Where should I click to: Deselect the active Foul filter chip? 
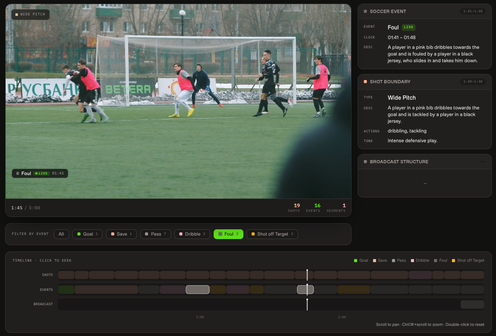coord(229,234)
